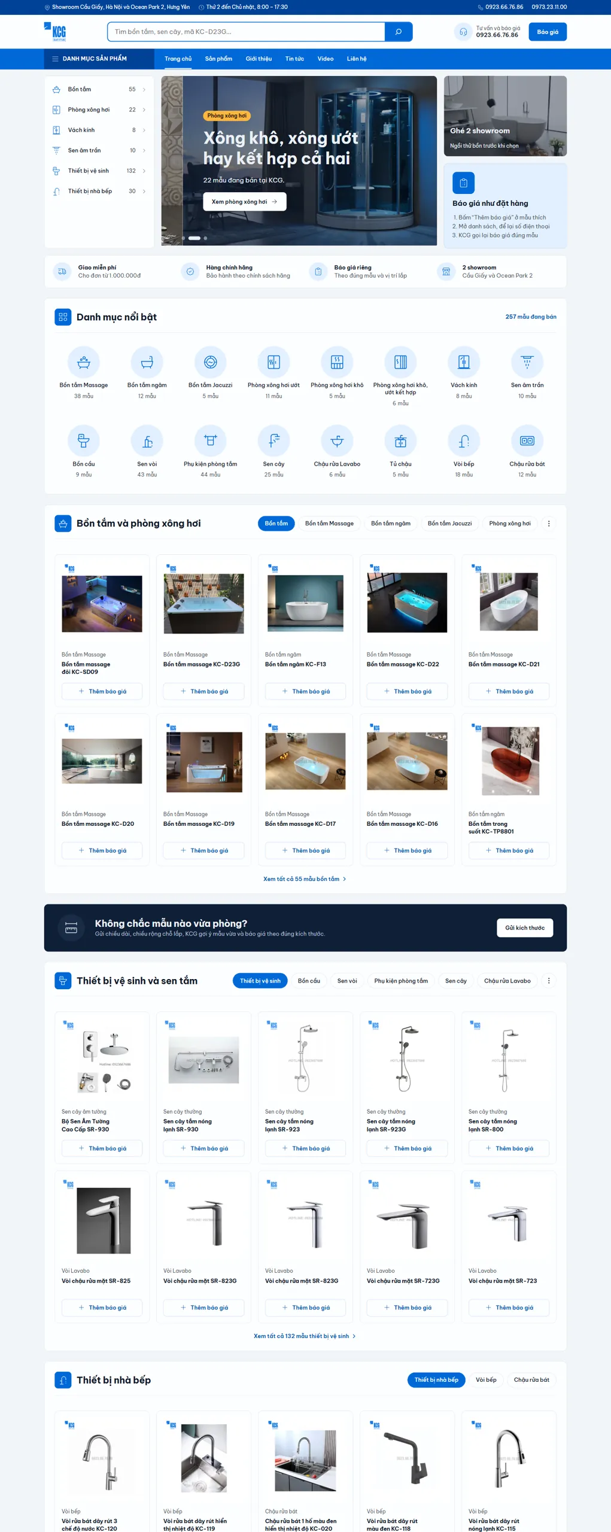Open the Tủ chậu category icon

coord(400,440)
